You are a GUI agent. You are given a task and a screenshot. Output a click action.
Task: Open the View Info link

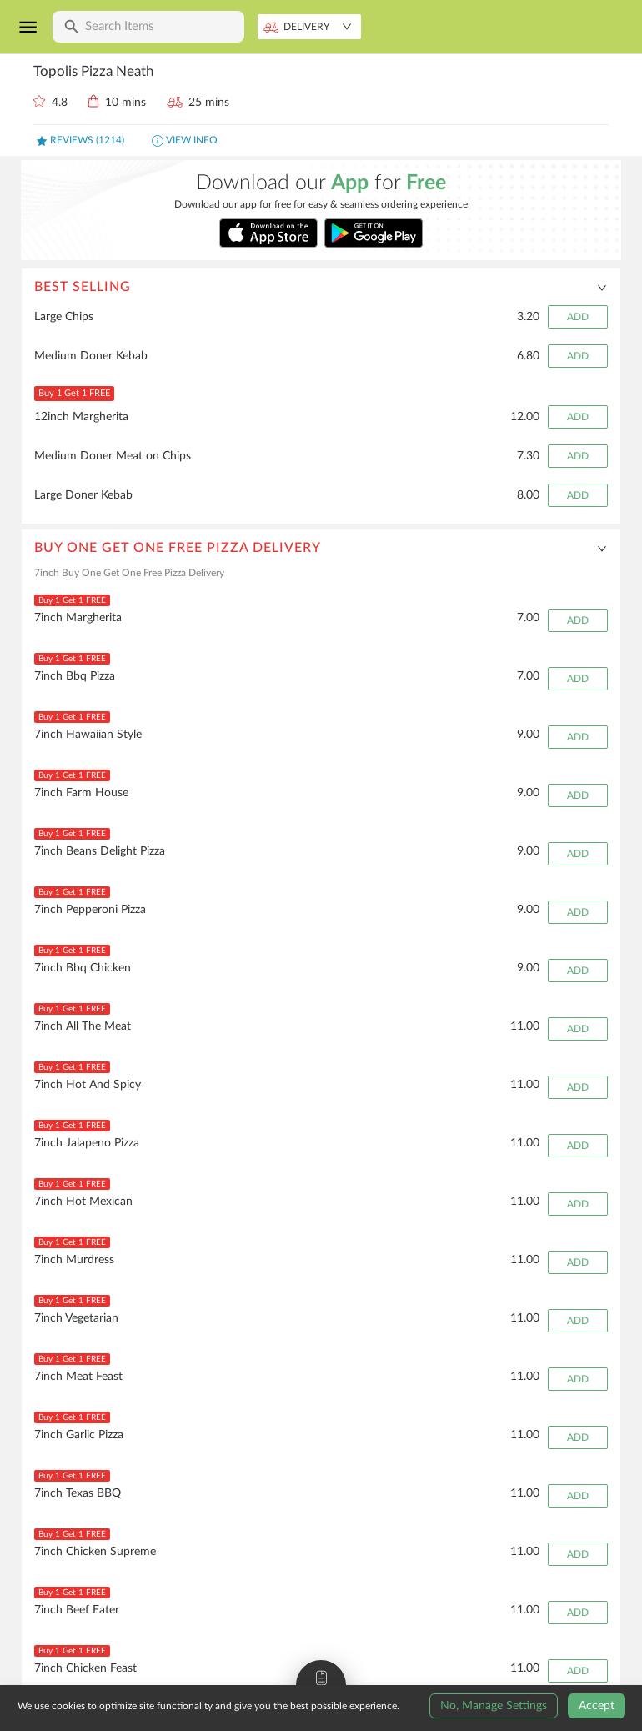click(184, 140)
